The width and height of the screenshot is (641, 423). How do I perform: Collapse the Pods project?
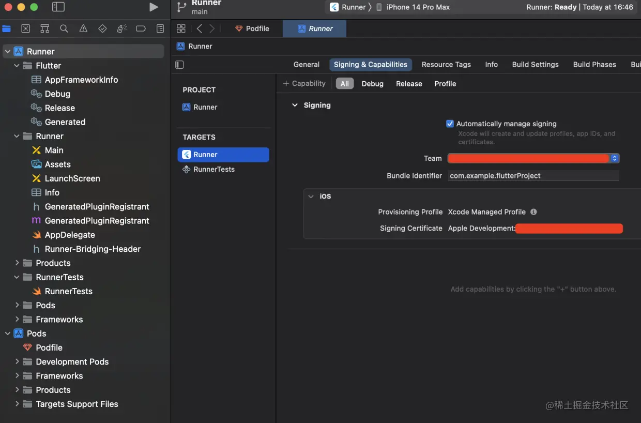[x=7, y=334]
